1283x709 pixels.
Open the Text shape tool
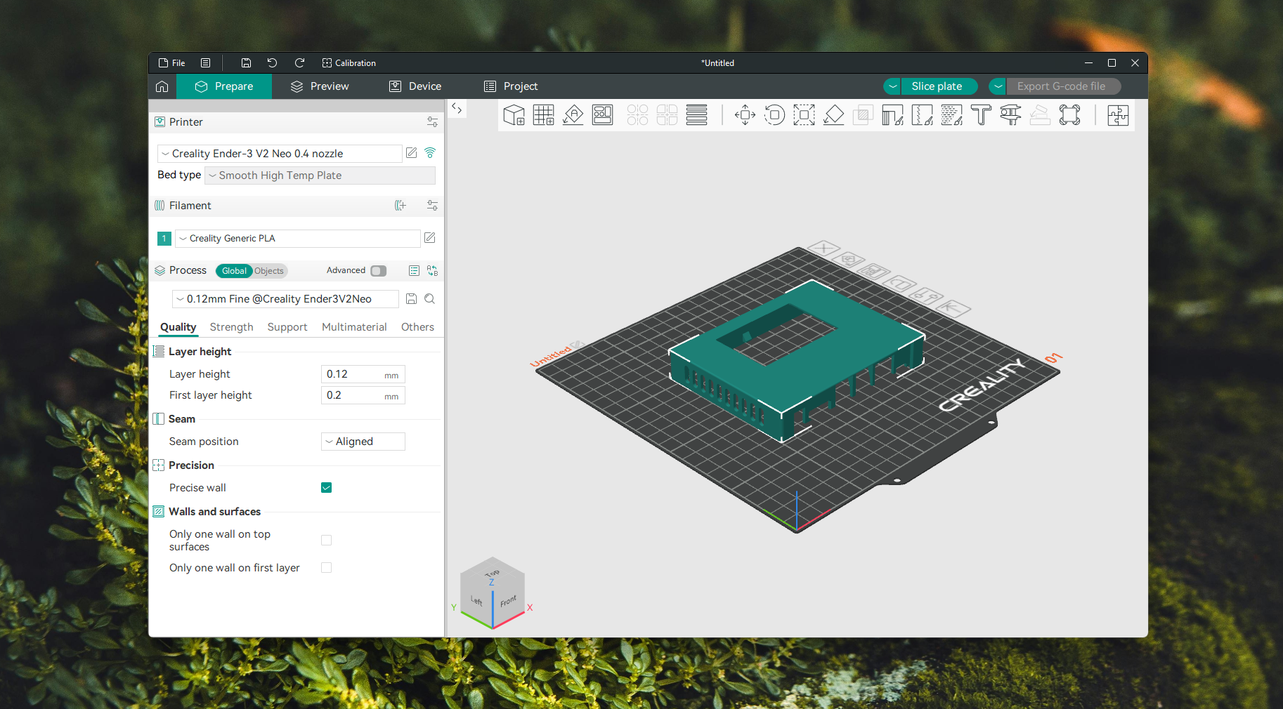(981, 114)
